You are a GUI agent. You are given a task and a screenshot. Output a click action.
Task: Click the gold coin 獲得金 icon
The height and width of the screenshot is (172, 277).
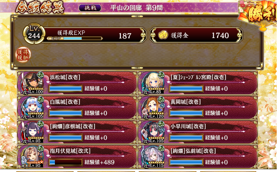(x=163, y=35)
